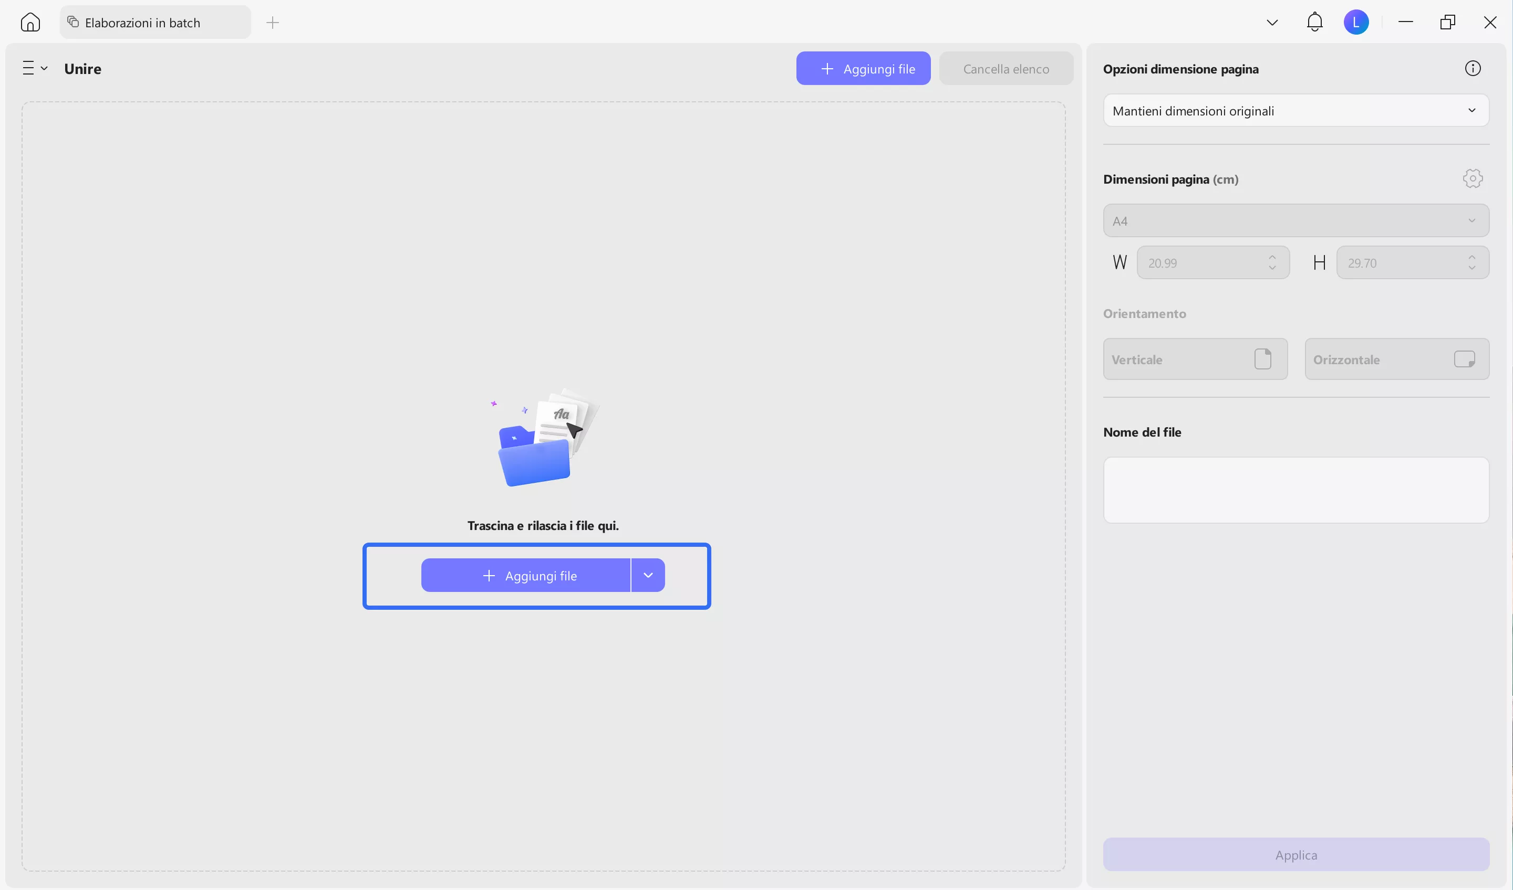The height and width of the screenshot is (890, 1513).
Task: Open the A4 page size dropdown
Action: tap(1295, 220)
